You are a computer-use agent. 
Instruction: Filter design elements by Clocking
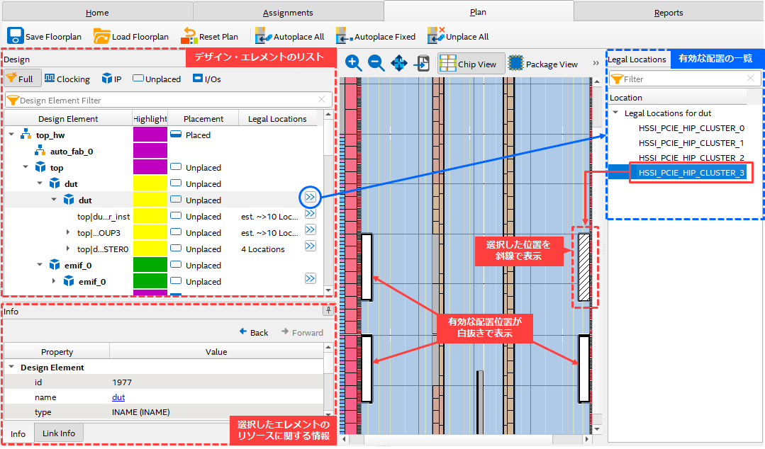[x=67, y=79]
